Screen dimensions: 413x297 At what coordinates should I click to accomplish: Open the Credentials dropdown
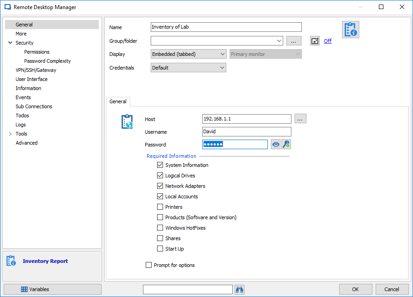pyautogui.click(x=189, y=68)
